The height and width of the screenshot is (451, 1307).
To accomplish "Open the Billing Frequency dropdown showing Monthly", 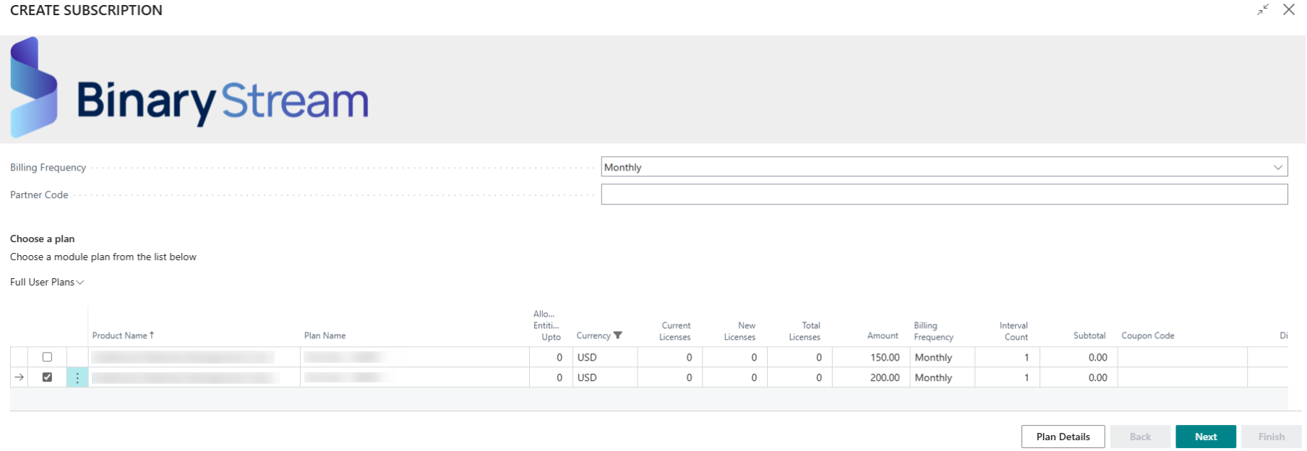I will [x=944, y=167].
